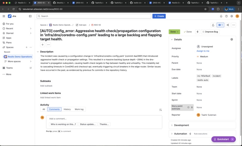Click the plus button under the title
The height and width of the screenshot is (146, 242).
pyautogui.click(x=42, y=45)
